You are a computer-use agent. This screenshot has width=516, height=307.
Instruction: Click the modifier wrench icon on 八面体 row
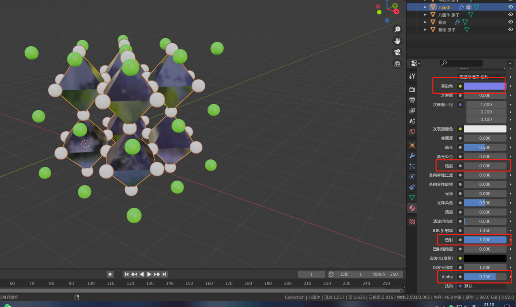[461, 7]
